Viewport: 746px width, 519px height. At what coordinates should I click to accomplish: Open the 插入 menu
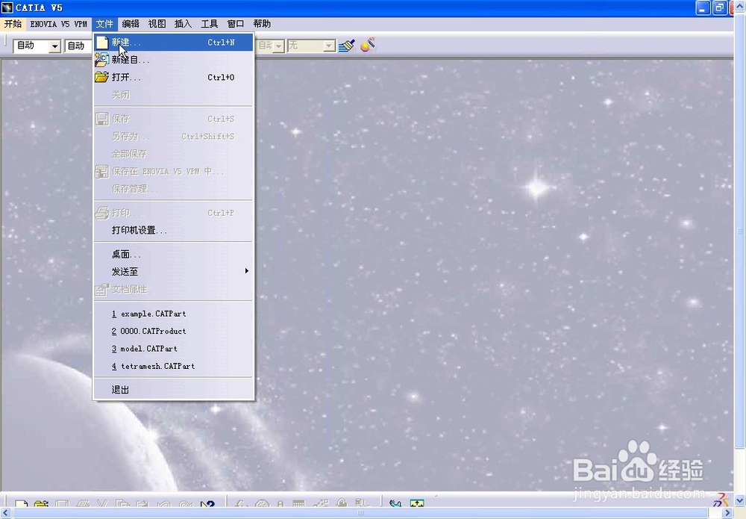pos(184,24)
